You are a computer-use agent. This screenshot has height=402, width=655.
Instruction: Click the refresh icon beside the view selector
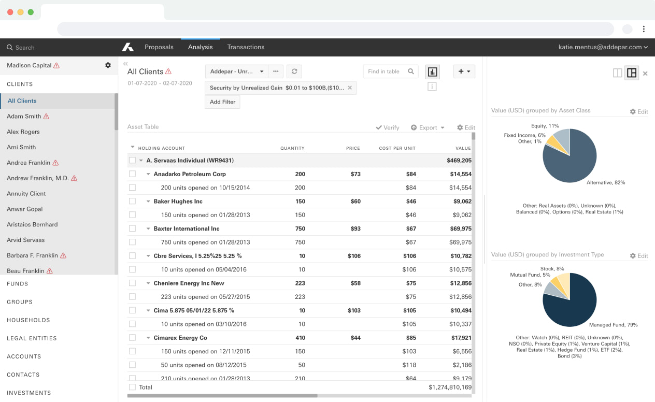(294, 71)
